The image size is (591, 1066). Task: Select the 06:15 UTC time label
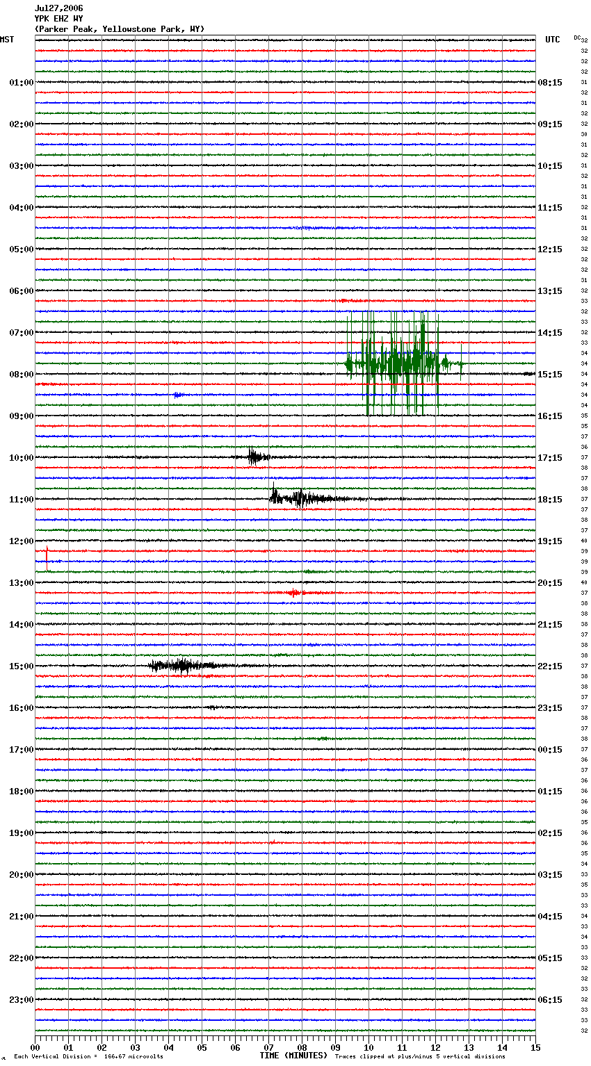[x=550, y=1000]
